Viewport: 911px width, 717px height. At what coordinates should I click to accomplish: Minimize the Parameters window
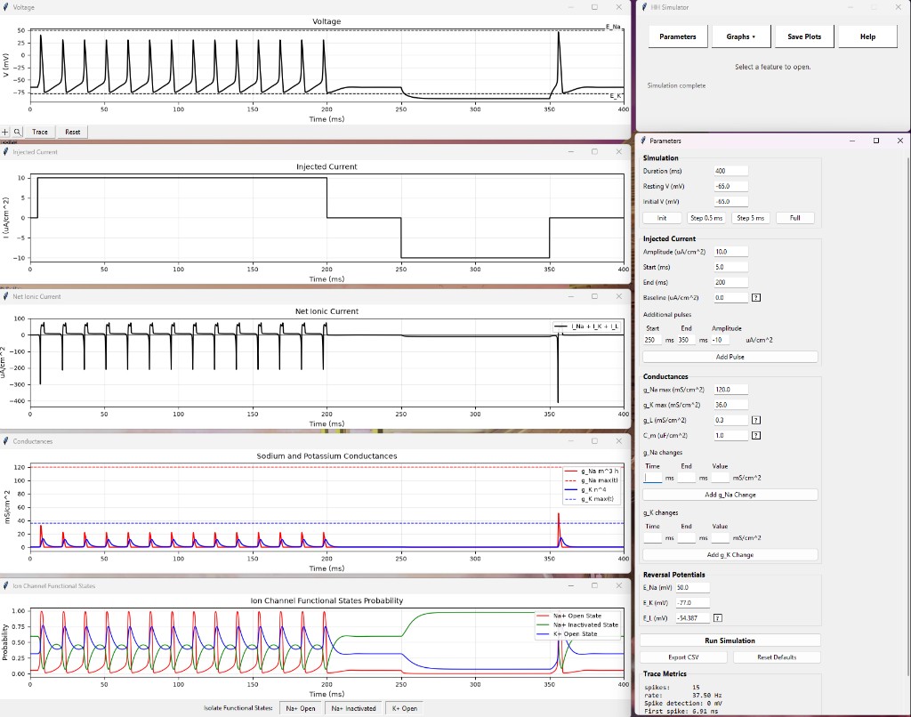tap(852, 141)
